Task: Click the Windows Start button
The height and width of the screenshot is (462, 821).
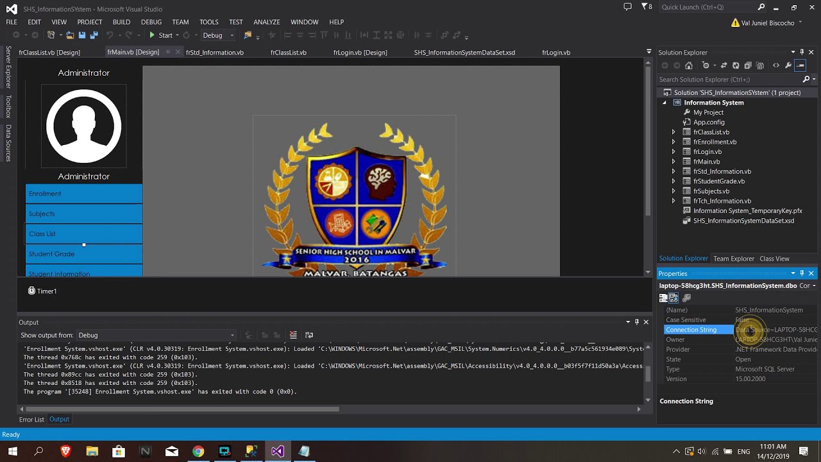Action: point(12,452)
